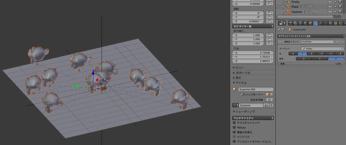Click the F fake user button
The image size is (346, 145).
[x=271, y=105]
